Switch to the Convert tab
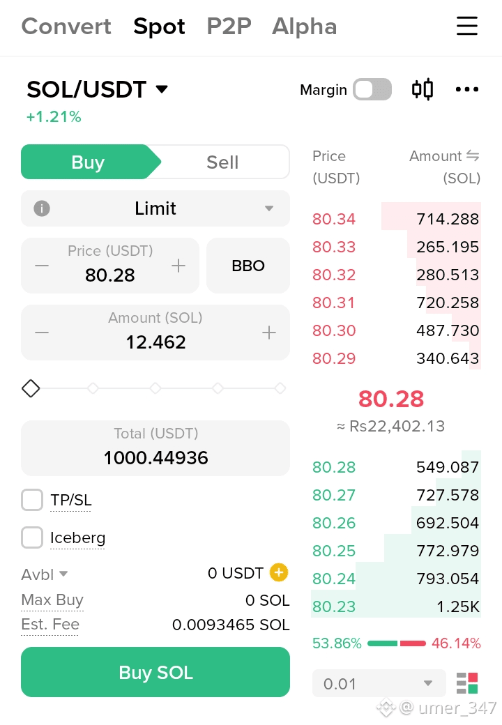 coord(66,26)
